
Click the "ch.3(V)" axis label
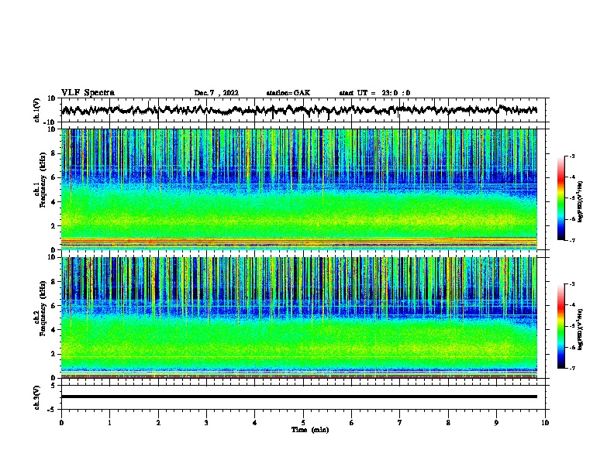37,397
